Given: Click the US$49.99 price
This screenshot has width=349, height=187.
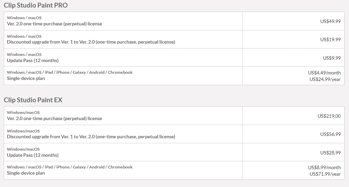Looking at the screenshot, I should pyautogui.click(x=330, y=21).
